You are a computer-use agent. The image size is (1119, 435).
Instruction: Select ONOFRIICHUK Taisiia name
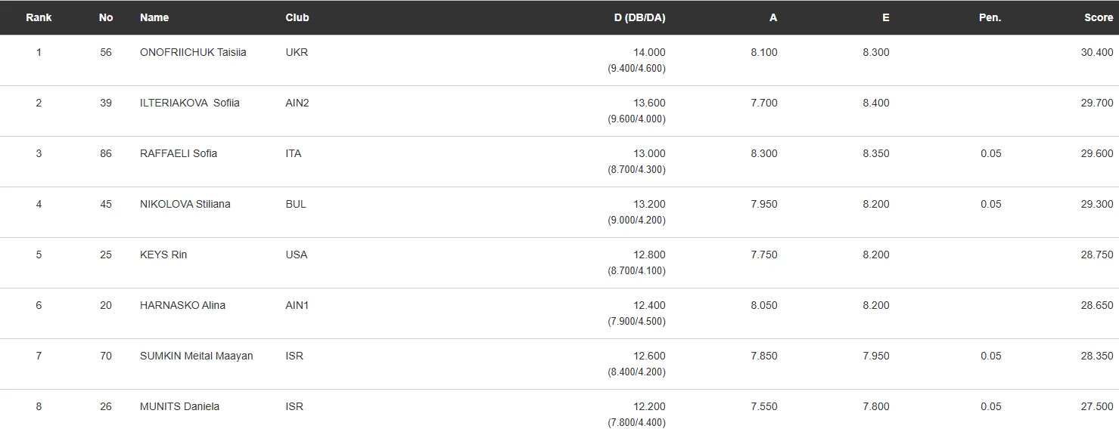193,52
